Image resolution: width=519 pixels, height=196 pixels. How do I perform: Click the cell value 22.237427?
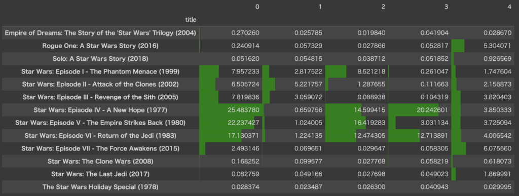(244, 123)
